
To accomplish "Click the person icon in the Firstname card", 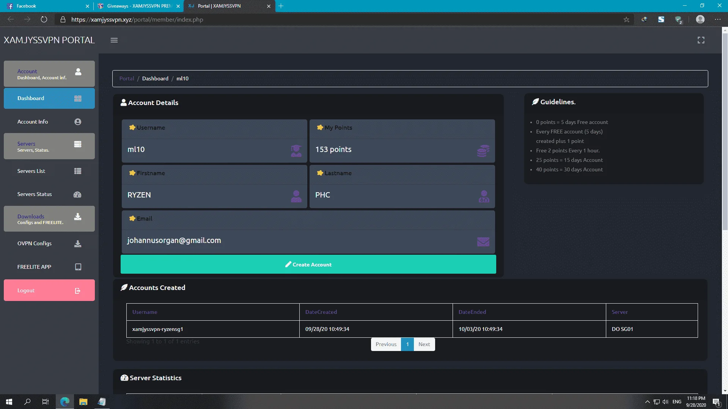I will pyautogui.click(x=296, y=196).
